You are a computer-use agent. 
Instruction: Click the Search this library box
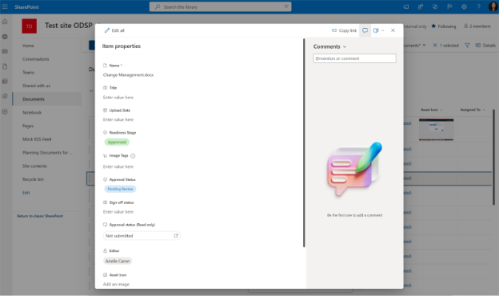coord(220,6)
